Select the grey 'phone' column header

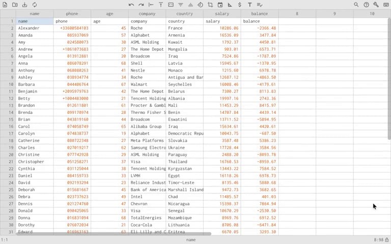coord(72,14)
